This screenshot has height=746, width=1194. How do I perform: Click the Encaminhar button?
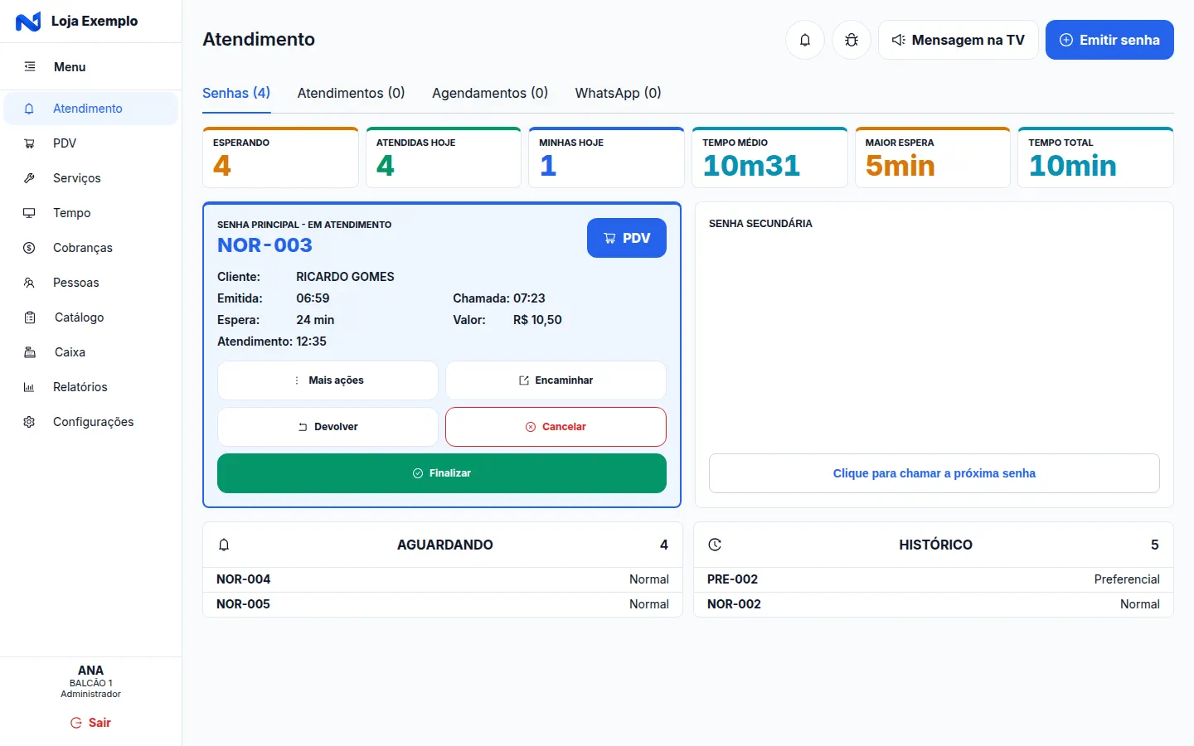click(x=556, y=380)
